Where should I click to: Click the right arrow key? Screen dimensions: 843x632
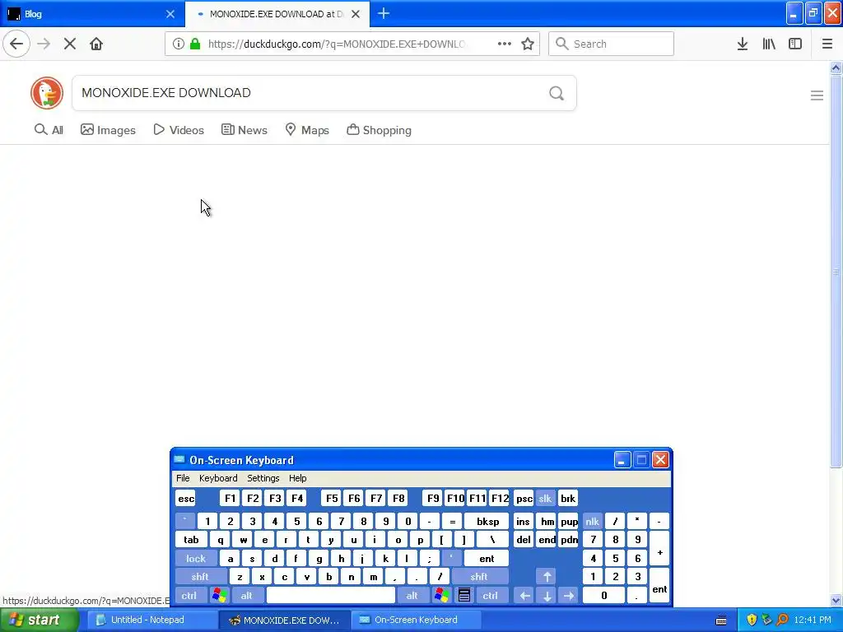pyautogui.click(x=569, y=596)
